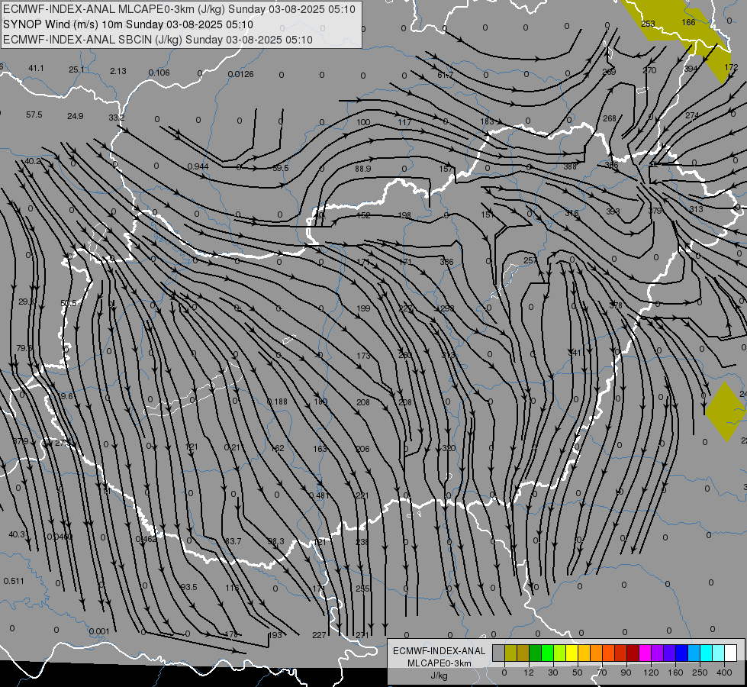Click the 'J/kg' unit label in the legend
747x687 pixels.
[439, 676]
